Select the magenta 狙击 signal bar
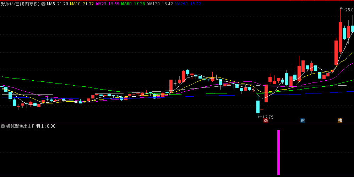This screenshot has width=354, height=177. pyautogui.click(x=279, y=152)
